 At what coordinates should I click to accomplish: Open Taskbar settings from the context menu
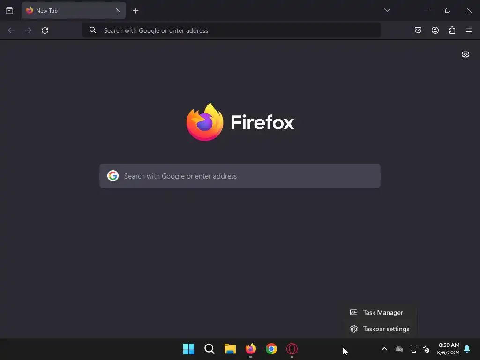click(380, 329)
